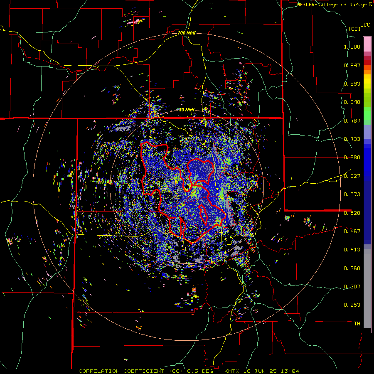Click the 50 NMI range ring label
This screenshot has width=374, height=374.
pos(187,110)
